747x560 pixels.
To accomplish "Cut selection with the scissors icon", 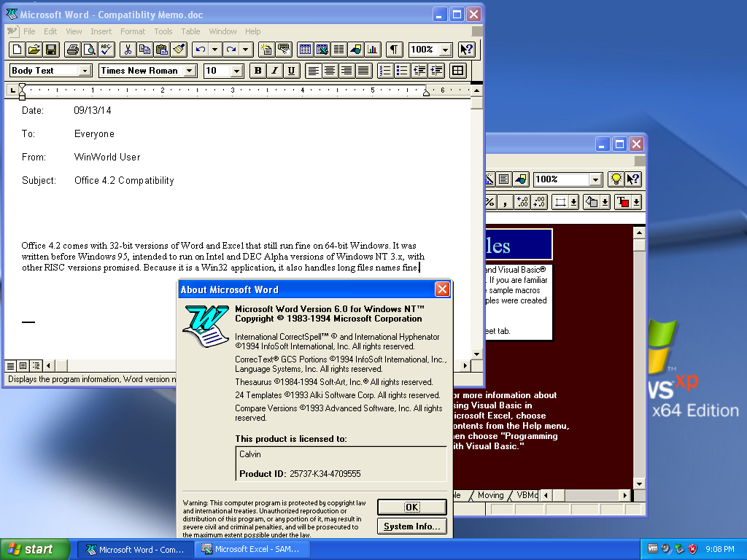I will 128,49.
